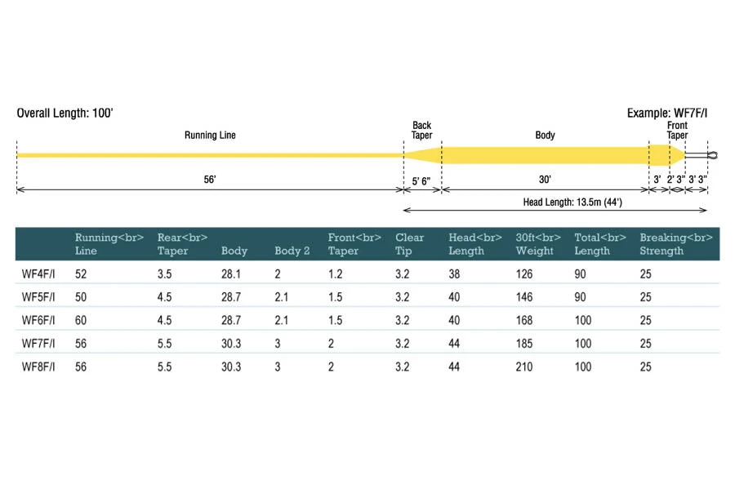Click the 210 weight value in the table
735x485 pixels.
(x=524, y=367)
